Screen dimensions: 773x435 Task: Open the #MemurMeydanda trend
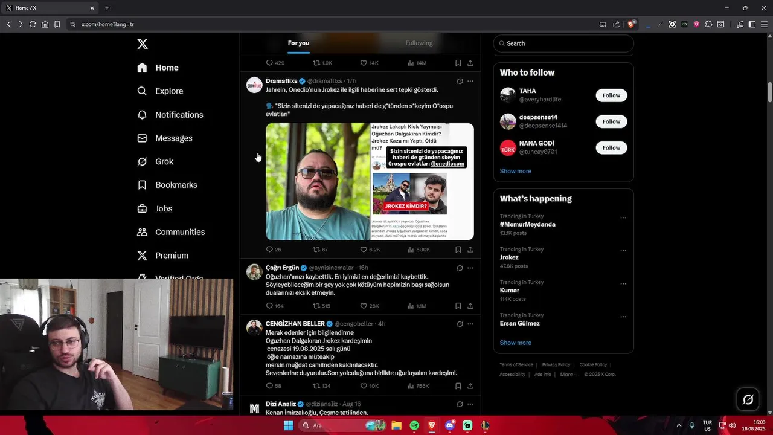click(527, 224)
